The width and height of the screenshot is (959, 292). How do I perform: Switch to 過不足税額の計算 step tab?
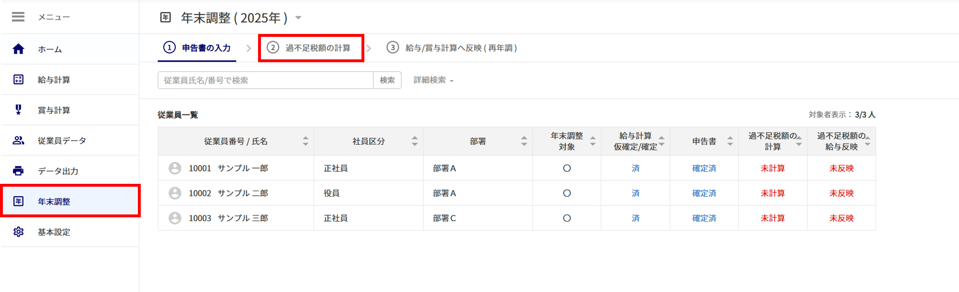(x=311, y=48)
